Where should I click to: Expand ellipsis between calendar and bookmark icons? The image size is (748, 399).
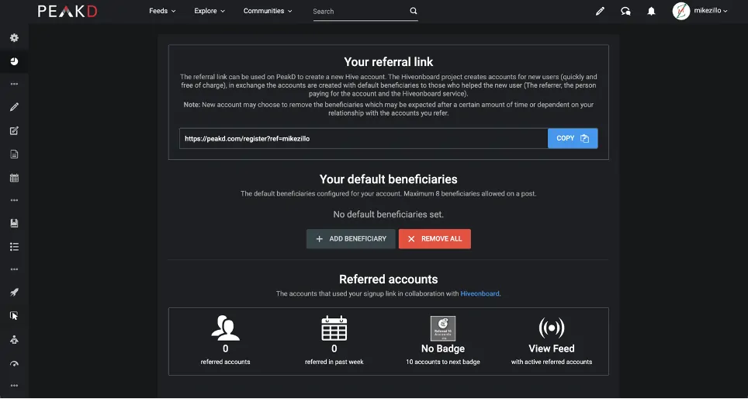[14, 200]
